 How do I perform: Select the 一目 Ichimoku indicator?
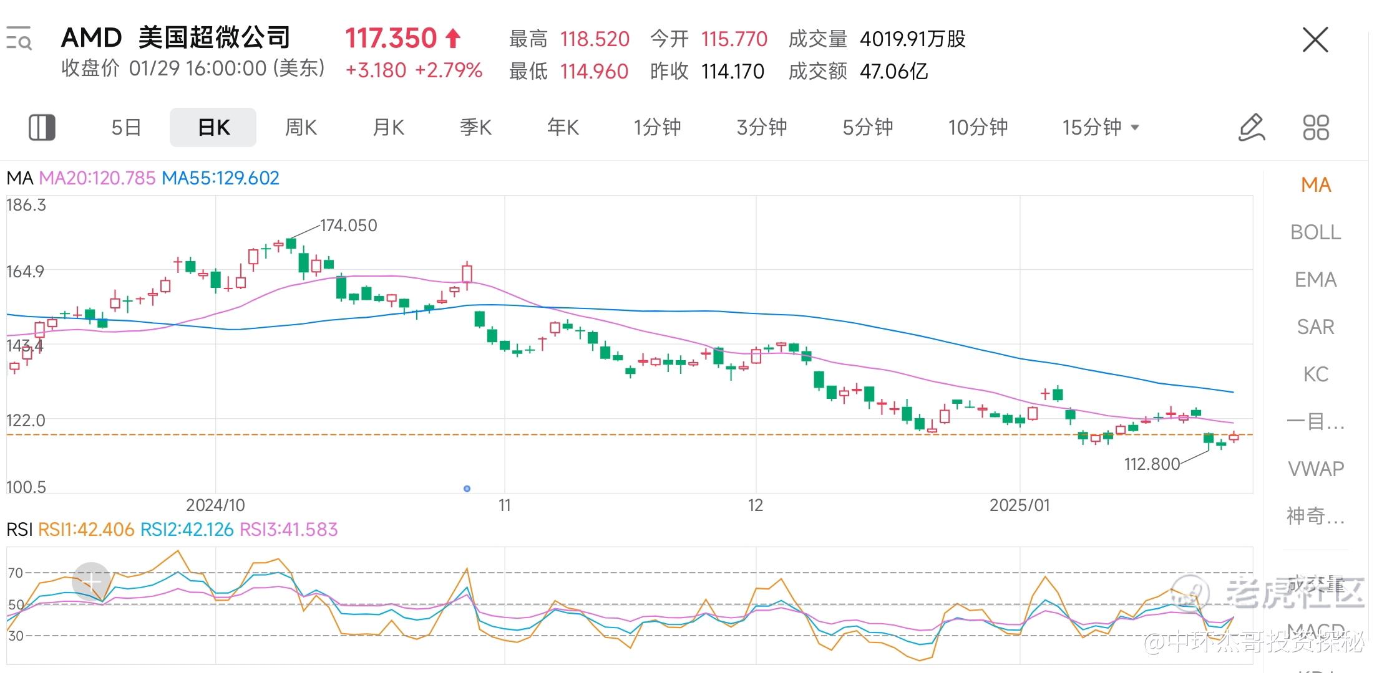pos(1316,422)
